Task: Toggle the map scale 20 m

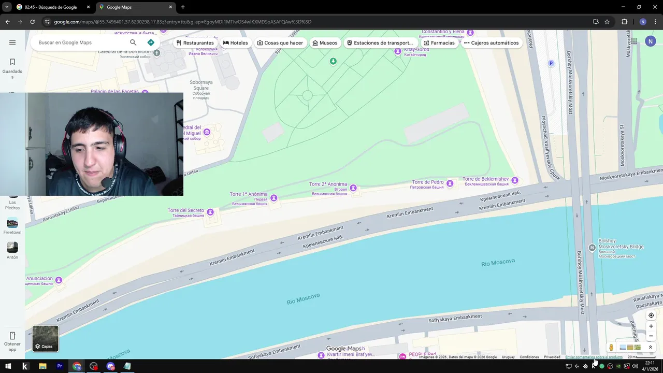Action: pos(641,357)
